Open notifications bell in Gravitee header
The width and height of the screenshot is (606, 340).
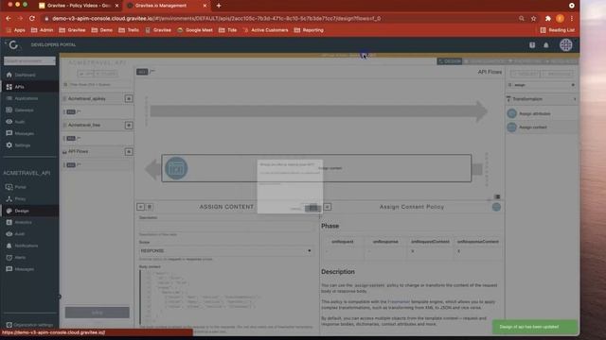pos(546,45)
